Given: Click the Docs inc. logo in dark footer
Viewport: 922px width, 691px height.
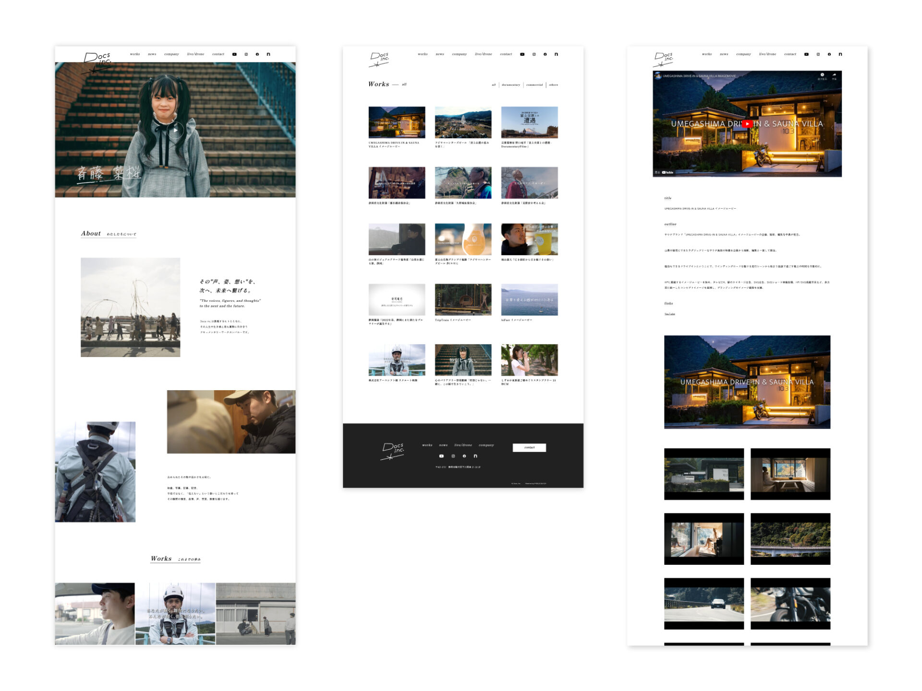Looking at the screenshot, I should [393, 451].
